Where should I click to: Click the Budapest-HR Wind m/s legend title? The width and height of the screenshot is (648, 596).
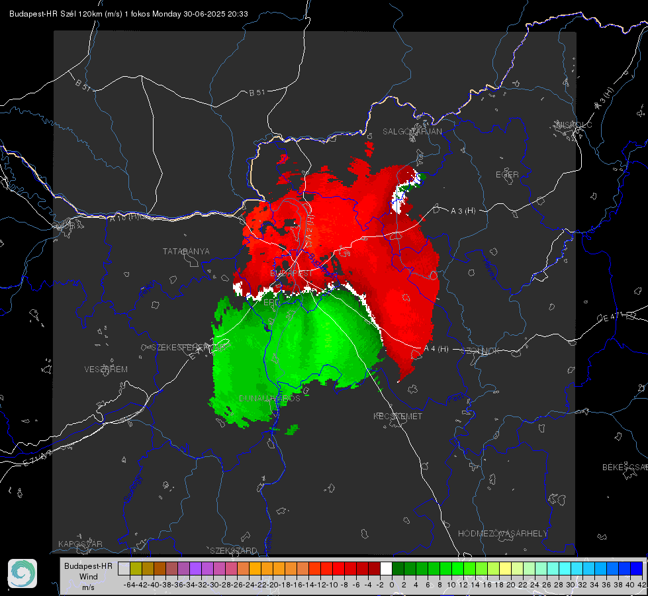click(x=89, y=576)
